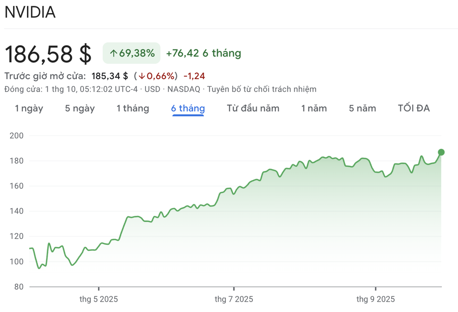Click the thg 7 2025 axis marker
This screenshot has width=458, height=312.
tap(234, 299)
